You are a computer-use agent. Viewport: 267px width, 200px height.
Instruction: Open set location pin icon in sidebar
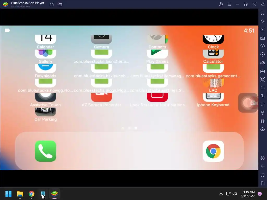tap(263, 113)
